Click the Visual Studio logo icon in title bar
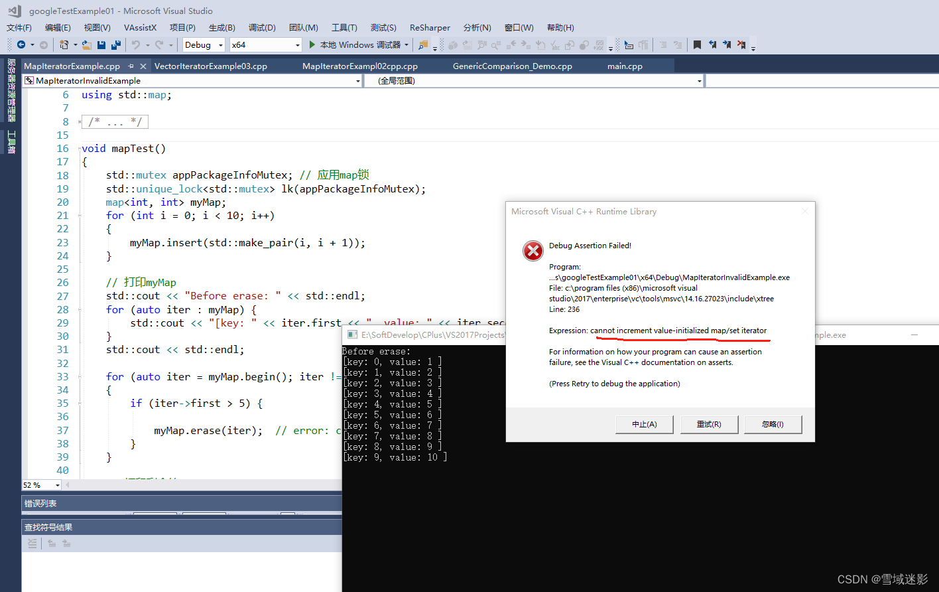The width and height of the screenshot is (939, 592). tap(14, 11)
